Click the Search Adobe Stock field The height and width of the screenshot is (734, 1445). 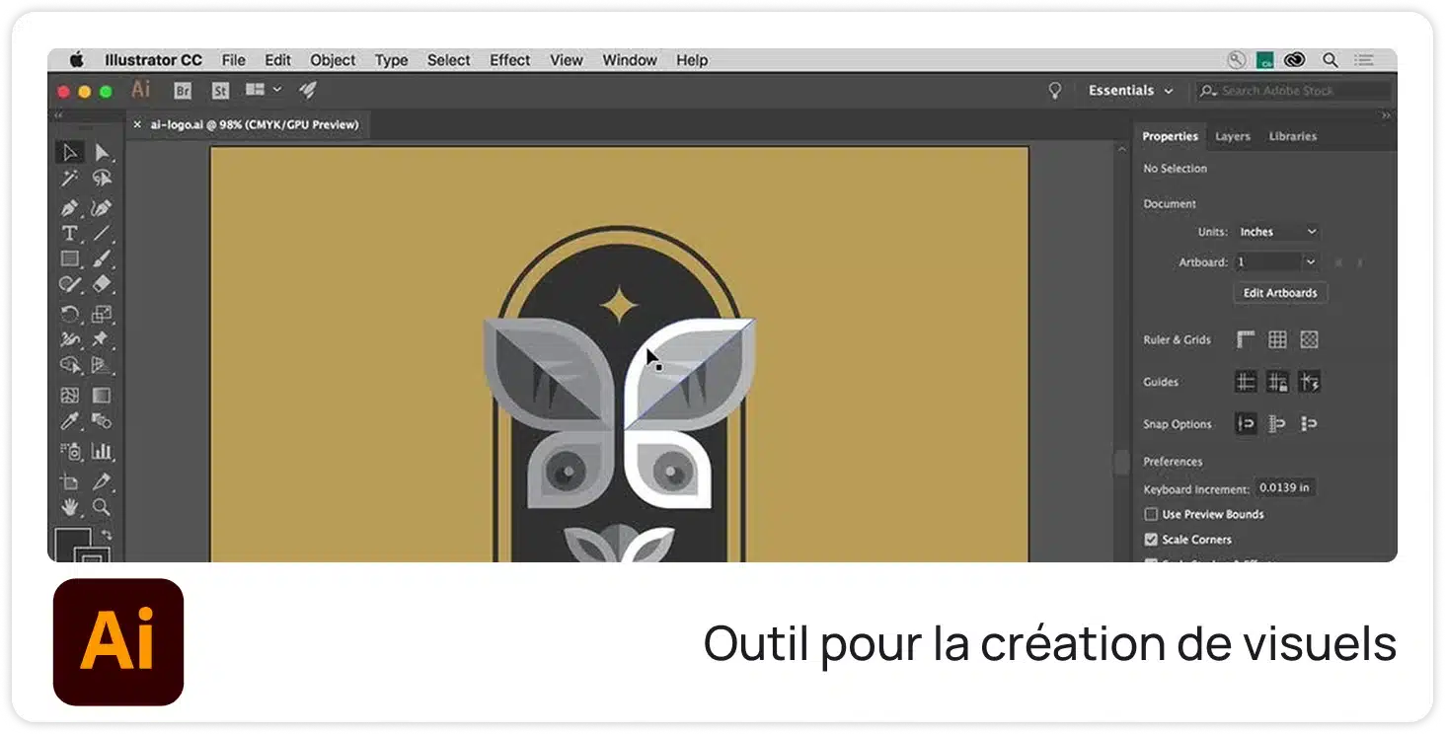pos(1292,91)
